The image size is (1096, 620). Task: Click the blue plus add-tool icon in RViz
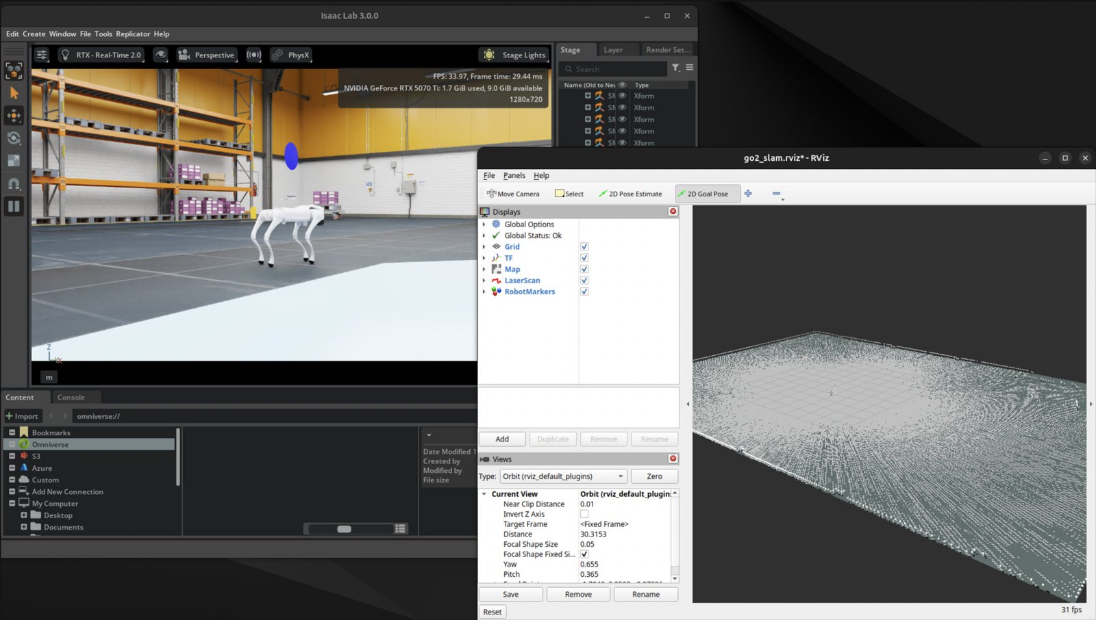point(748,194)
